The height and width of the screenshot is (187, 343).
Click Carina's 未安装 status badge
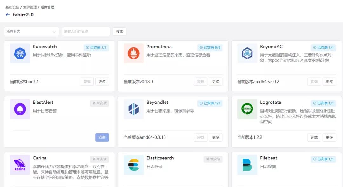point(99,159)
